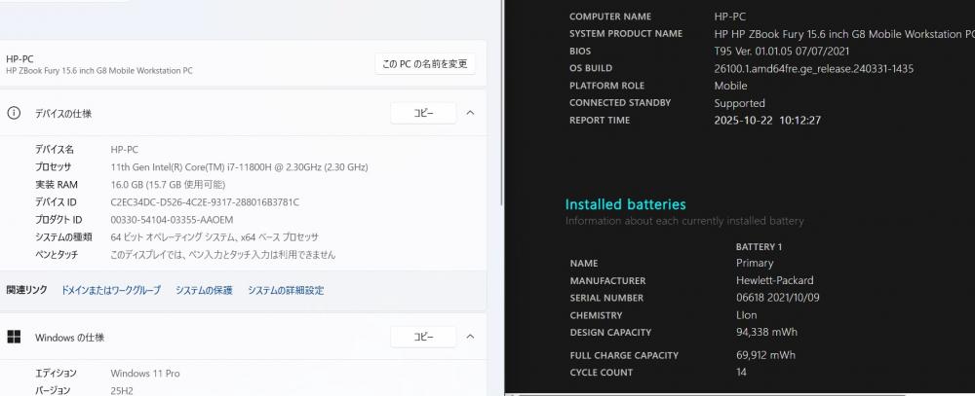Collapse the Windows の仕様 section chevron
Viewport: 975px width, 396px height.
click(x=470, y=338)
